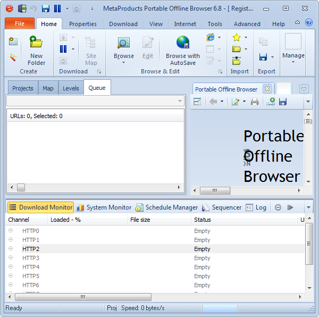Select the HTTP2 channel row

[x=106, y=249]
